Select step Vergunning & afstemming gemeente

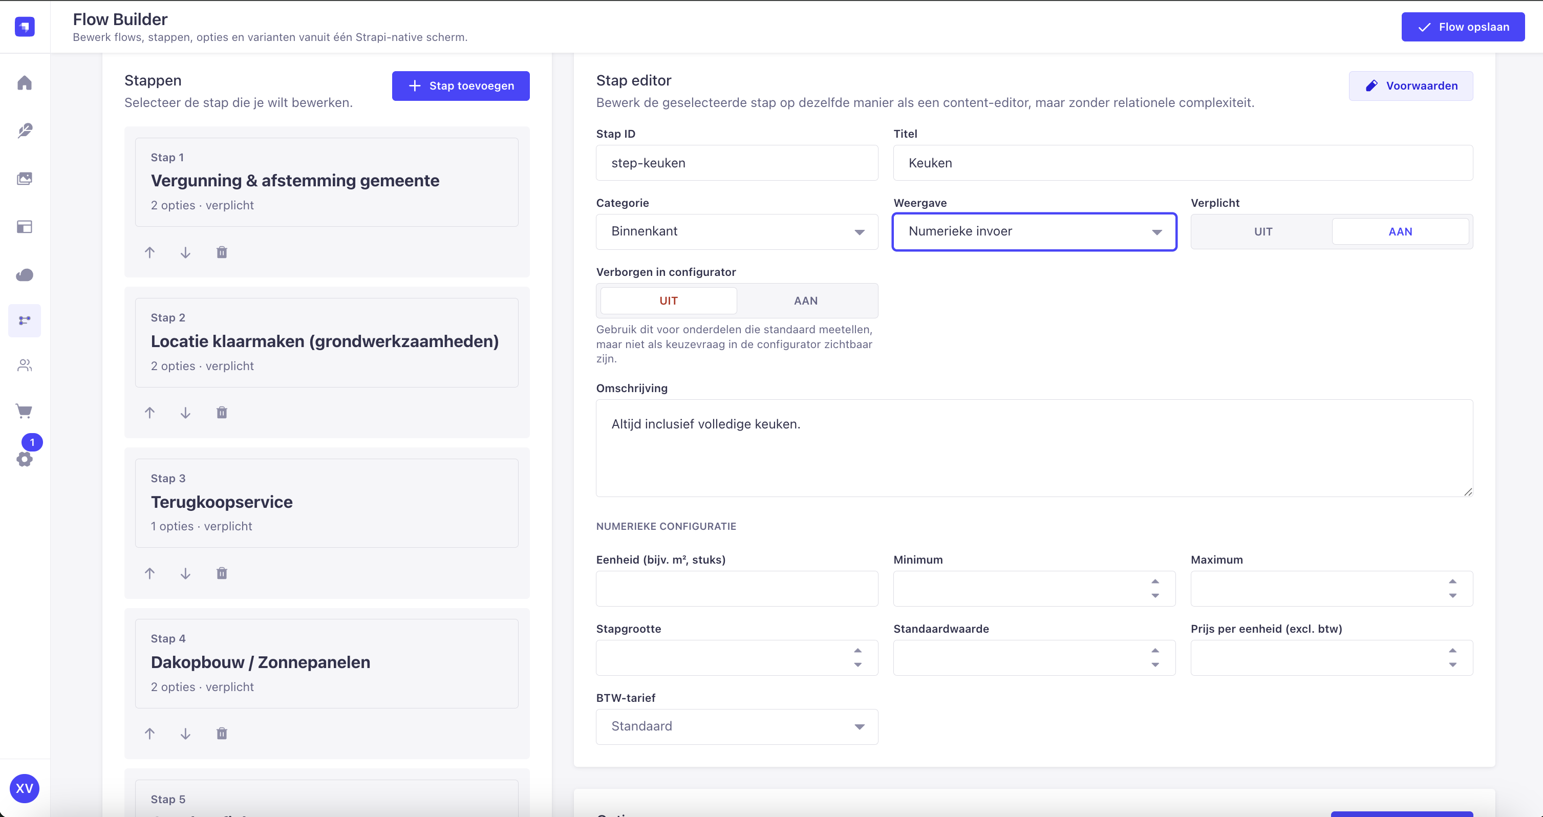click(x=327, y=182)
